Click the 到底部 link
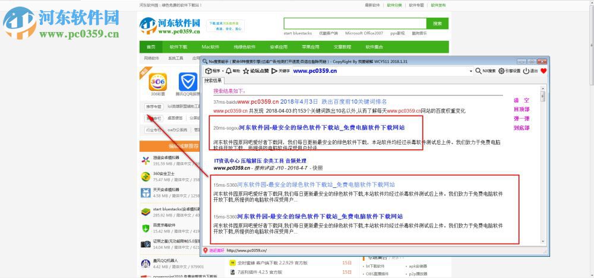Image resolution: width=594 pixels, height=278 pixels. click(x=522, y=128)
